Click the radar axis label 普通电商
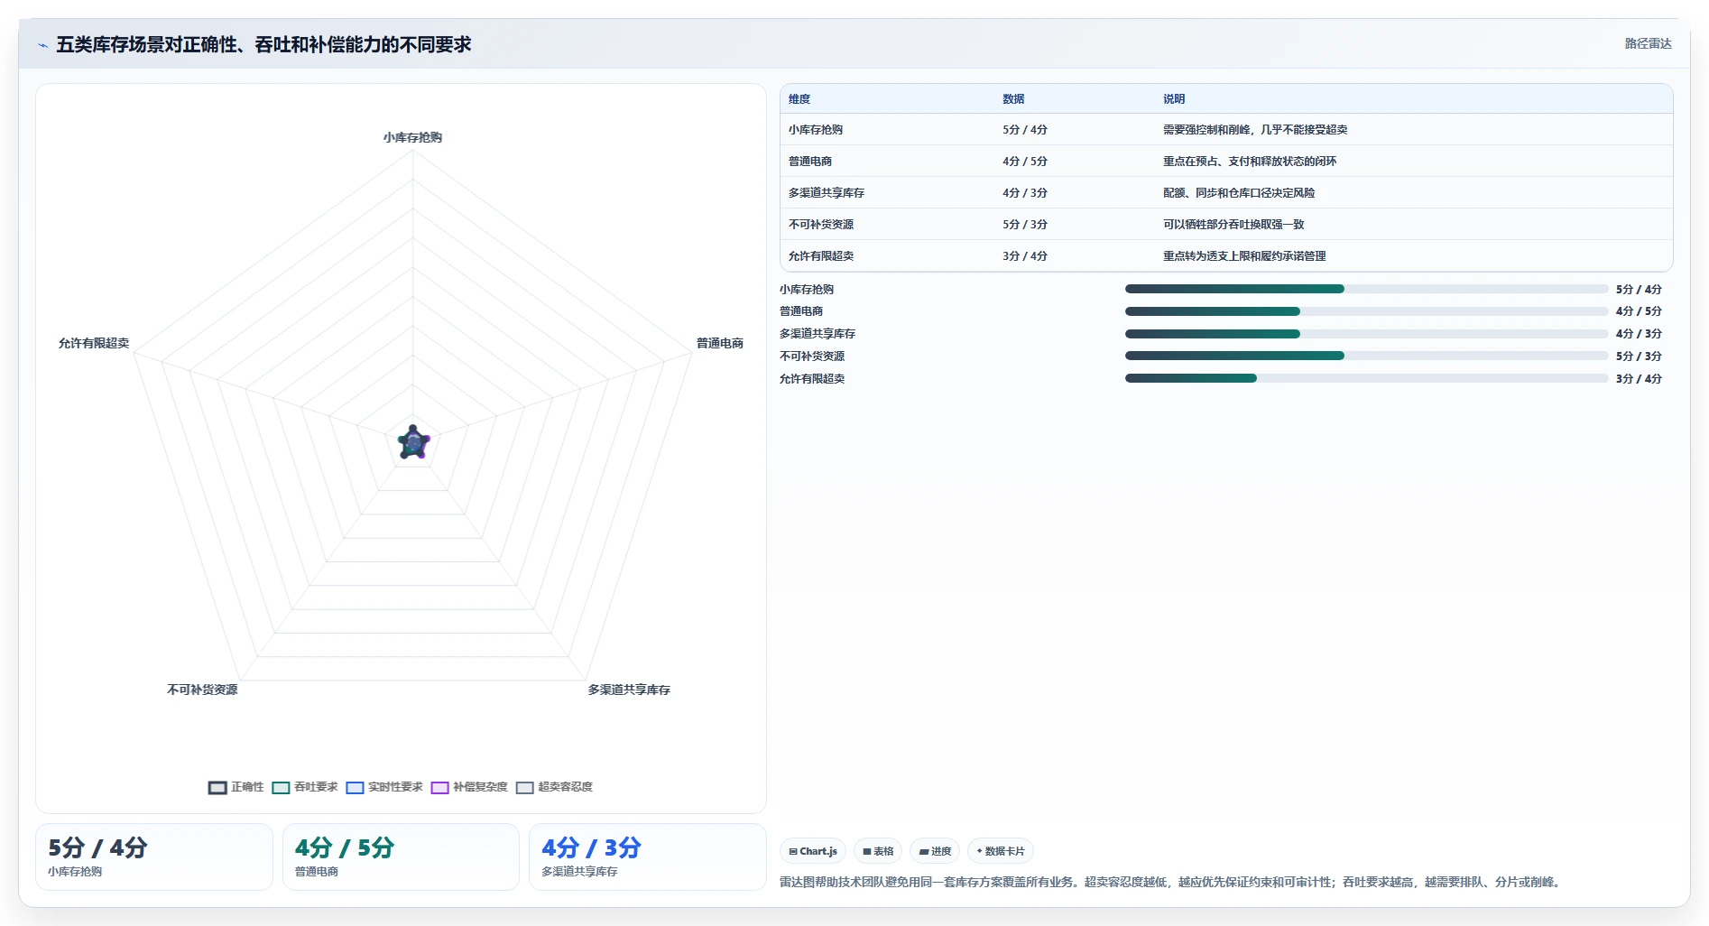1709x926 pixels. pos(719,343)
